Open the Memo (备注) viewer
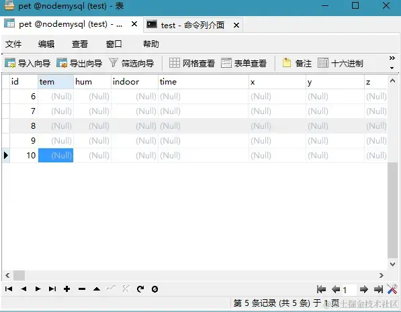 click(x=297, y=63)
